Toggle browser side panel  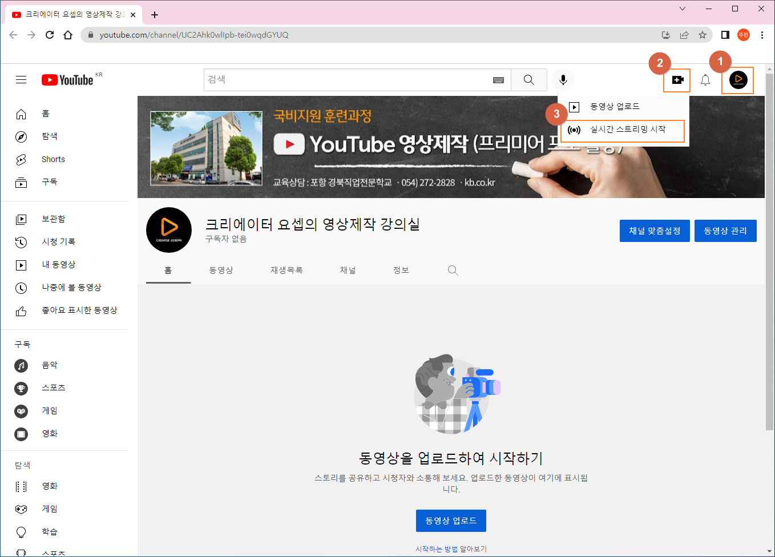coord(725,35)
